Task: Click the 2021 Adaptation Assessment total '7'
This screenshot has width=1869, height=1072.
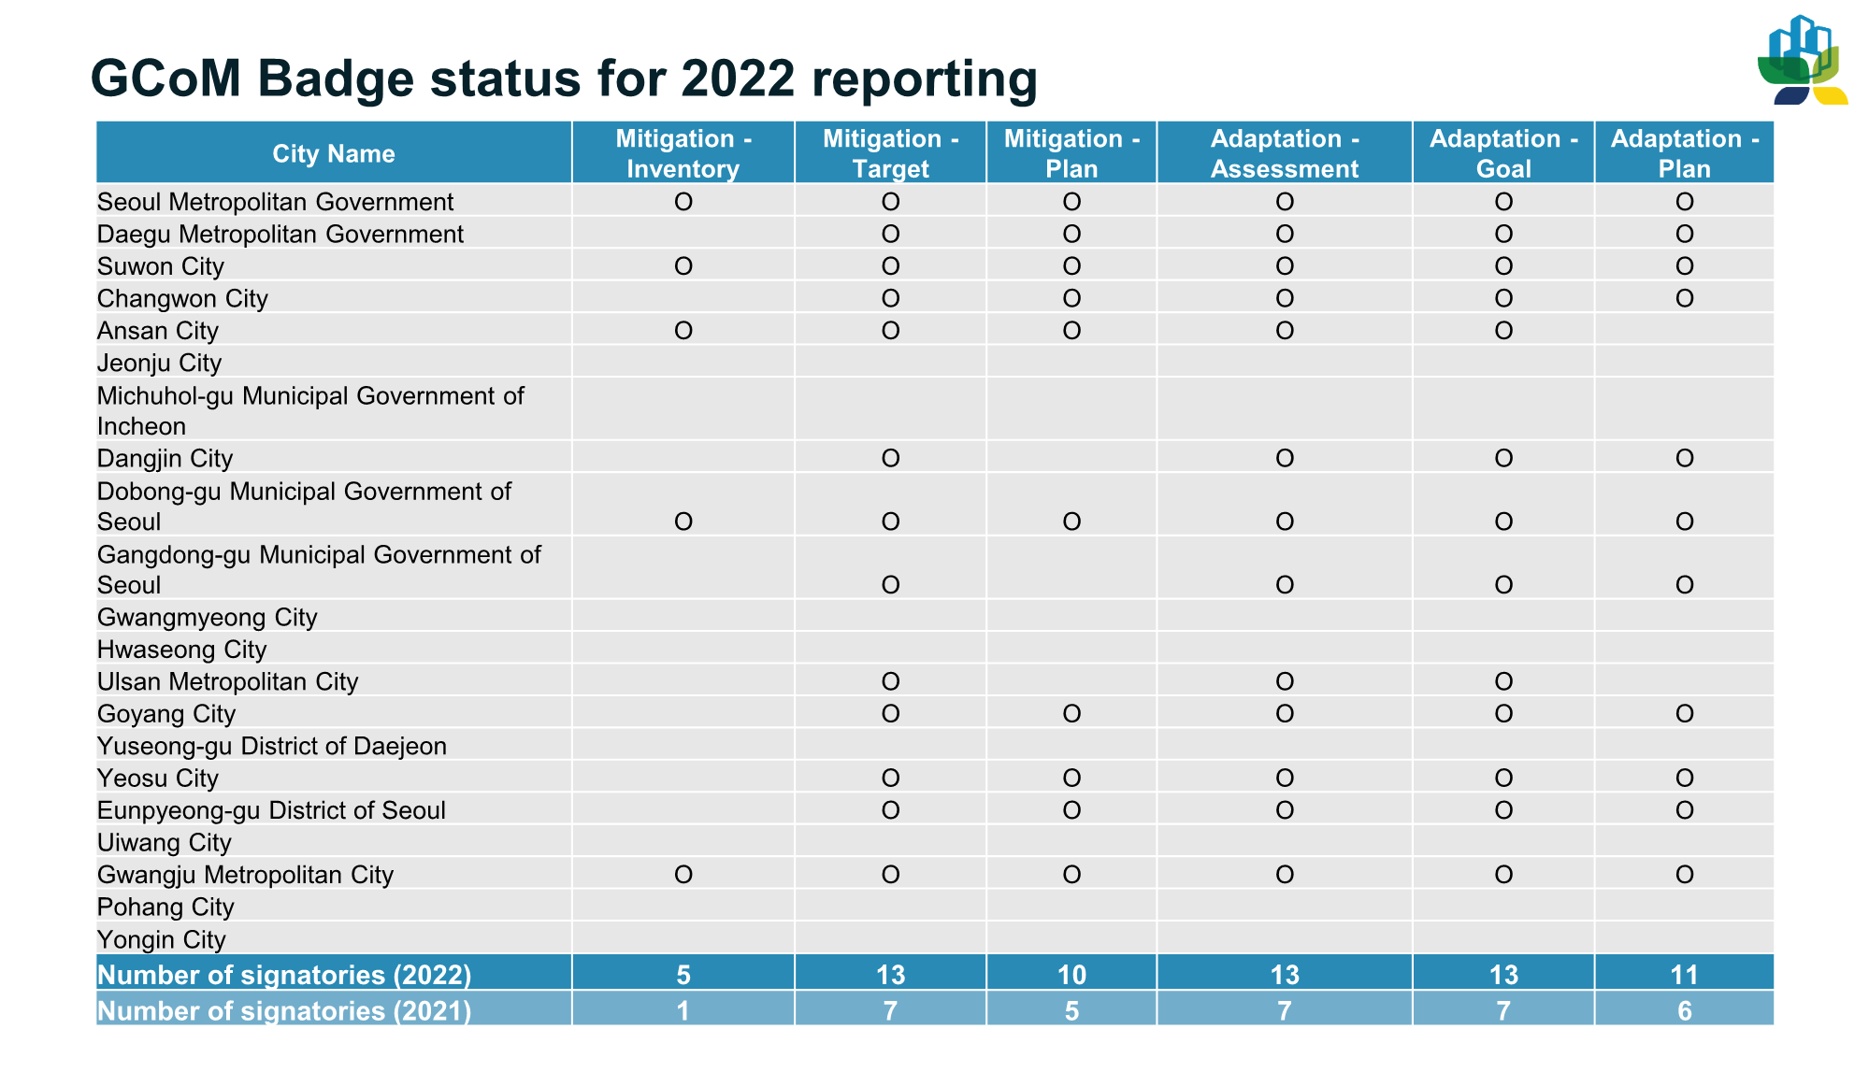Action: coord(1285,1010)
